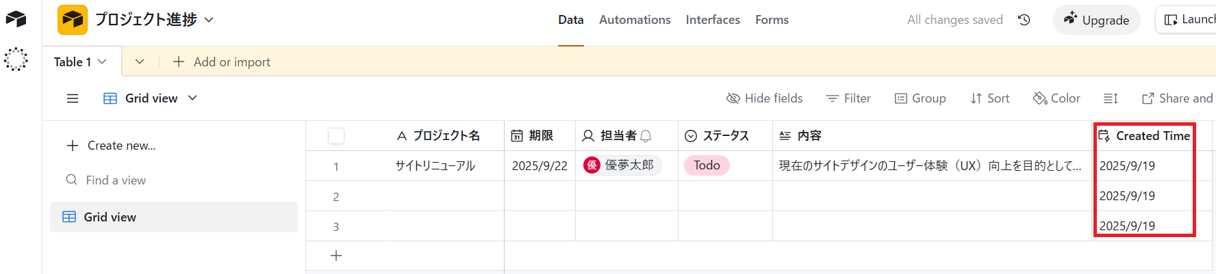1216x274 pixels.
Task: Open the Color records option
Action: tap(1056, 98)
